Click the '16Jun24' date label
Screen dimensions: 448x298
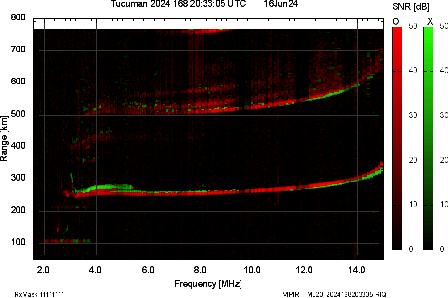click(x=280, y=4)
